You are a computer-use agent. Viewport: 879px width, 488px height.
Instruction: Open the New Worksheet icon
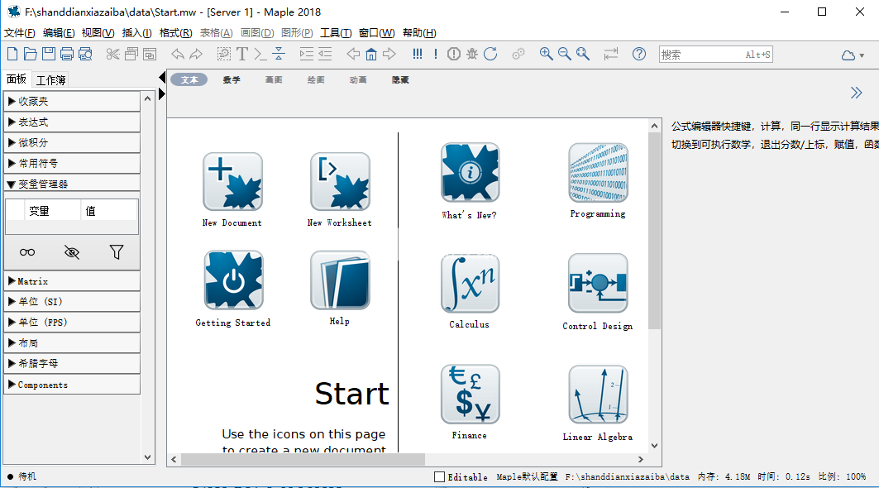(x=341, y=182)
